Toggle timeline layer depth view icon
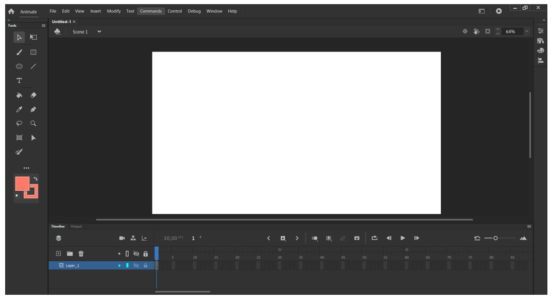Screen dimensions: 551x301 [58, 238]
